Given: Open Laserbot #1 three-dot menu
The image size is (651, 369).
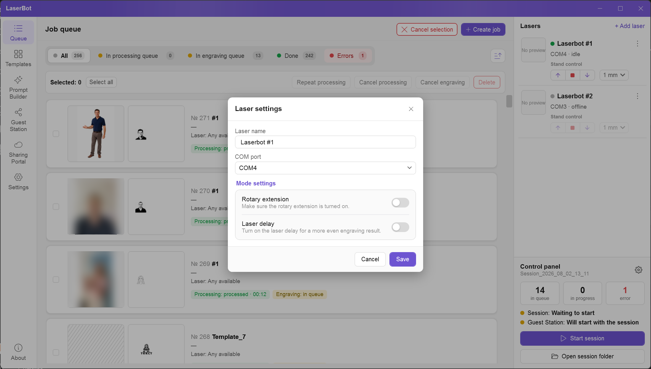Looking at the screenshot, I should [637, 44].
